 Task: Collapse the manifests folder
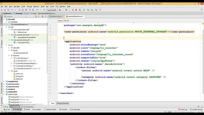coord(6,22)
